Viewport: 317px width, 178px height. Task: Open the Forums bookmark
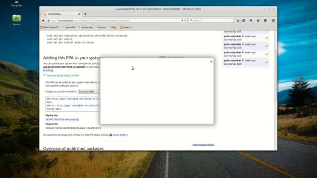click(x=101, y=27)
